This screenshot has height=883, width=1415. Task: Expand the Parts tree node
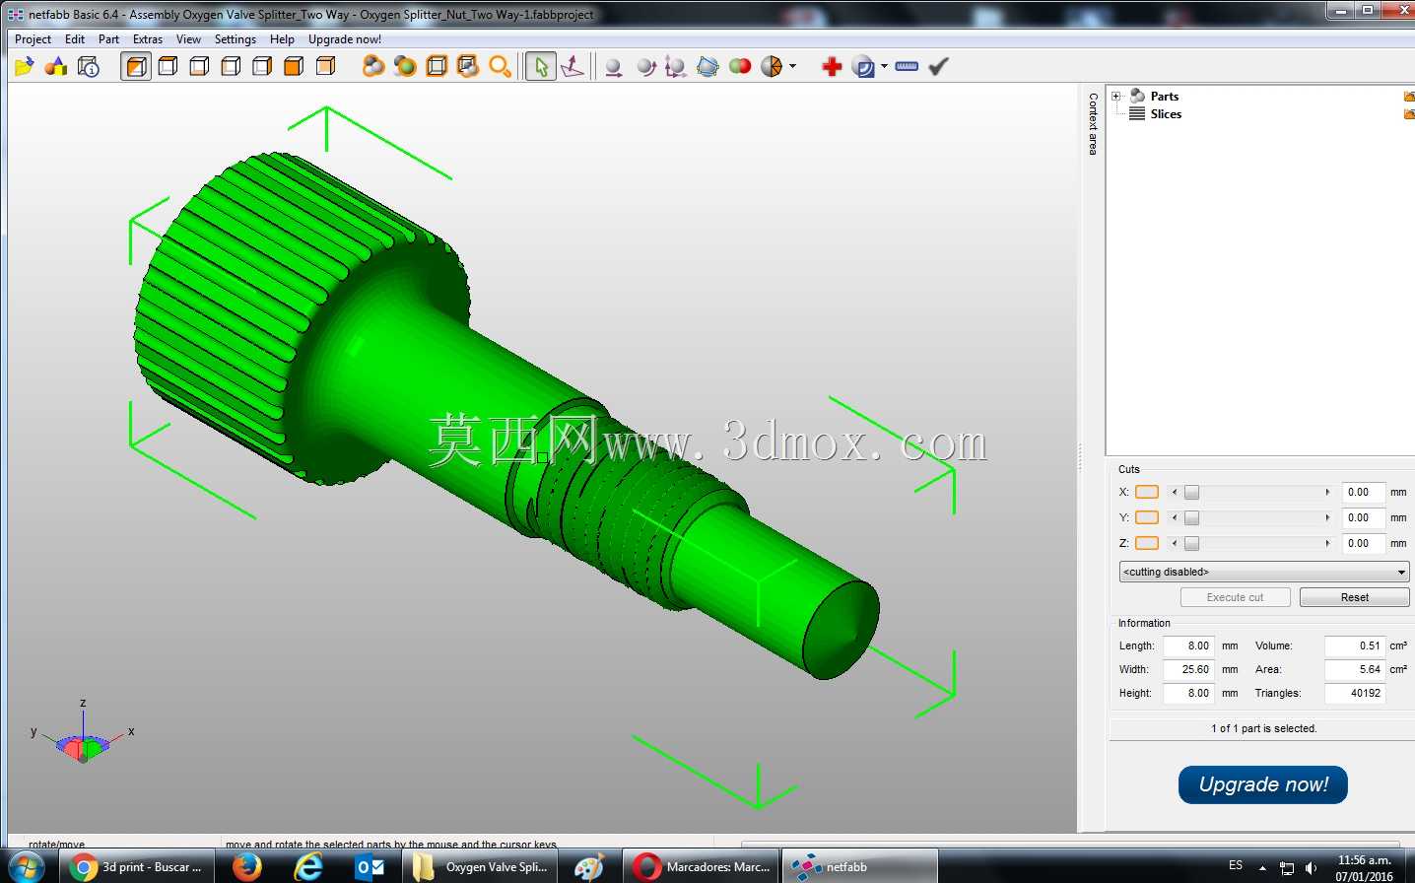pyautogui.click(x=1116, y=97)
